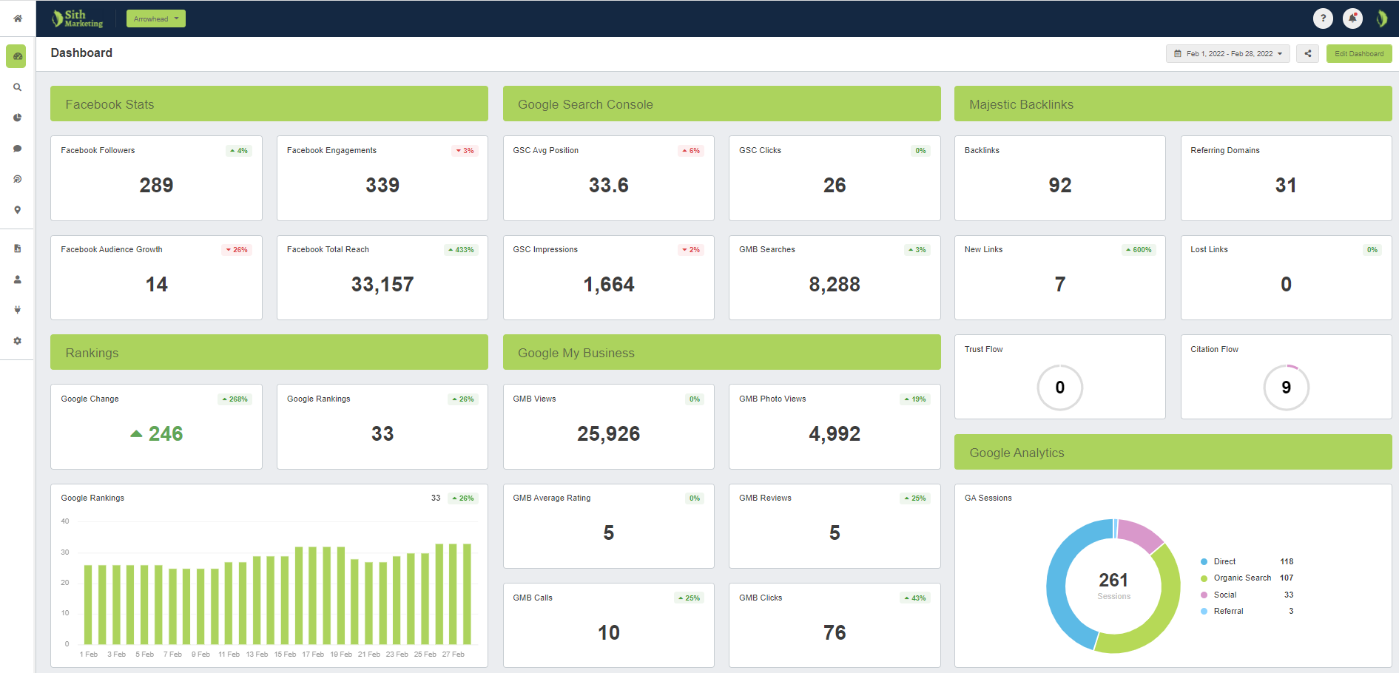The image size is (1399, 673).
Task: Click the GMB Clicks value 76
Action: (835, 632)
